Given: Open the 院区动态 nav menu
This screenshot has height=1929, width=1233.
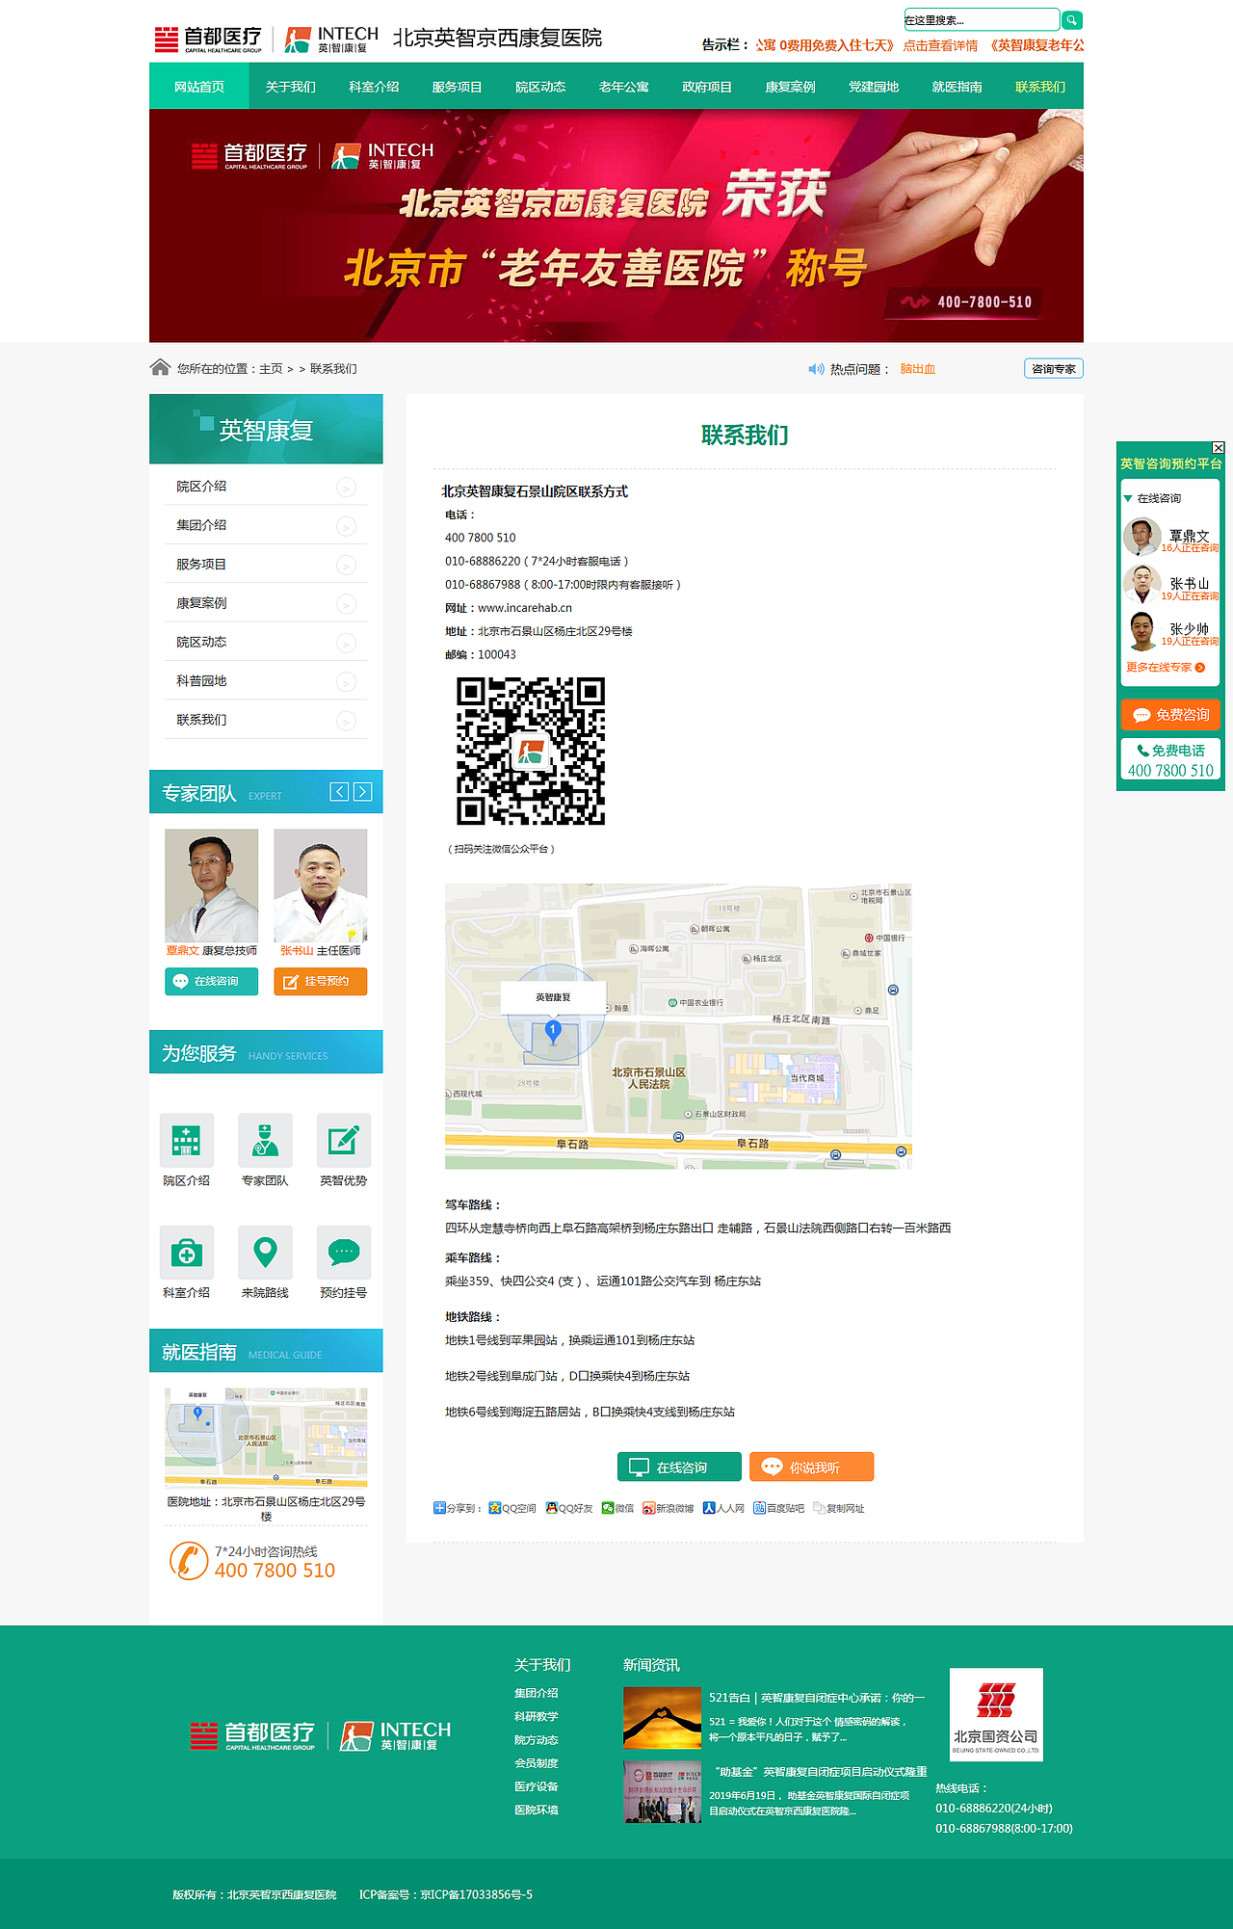Looking at the screenshot, I should pyautogui.click(x=540, y=87).
